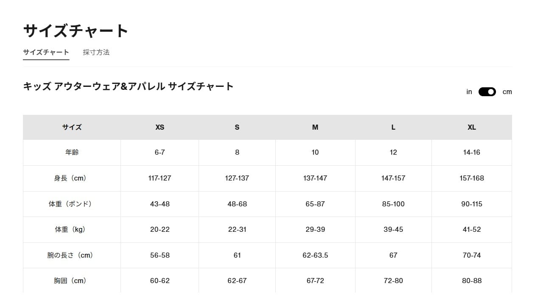Click the 体重（kg） row label
The height and width of the screenshot is (303, 535).
[72, 230]
